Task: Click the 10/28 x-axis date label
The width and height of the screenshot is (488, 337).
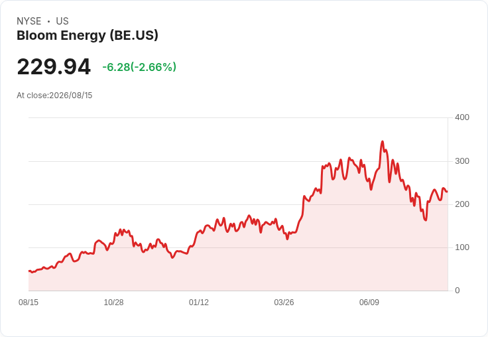Action: pyautogui.click(x=113, y=302)
